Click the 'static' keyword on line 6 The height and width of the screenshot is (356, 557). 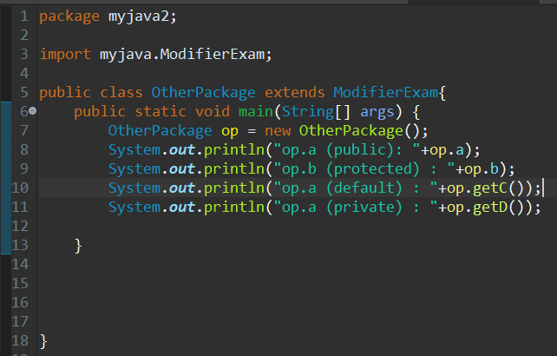point(161,112)
